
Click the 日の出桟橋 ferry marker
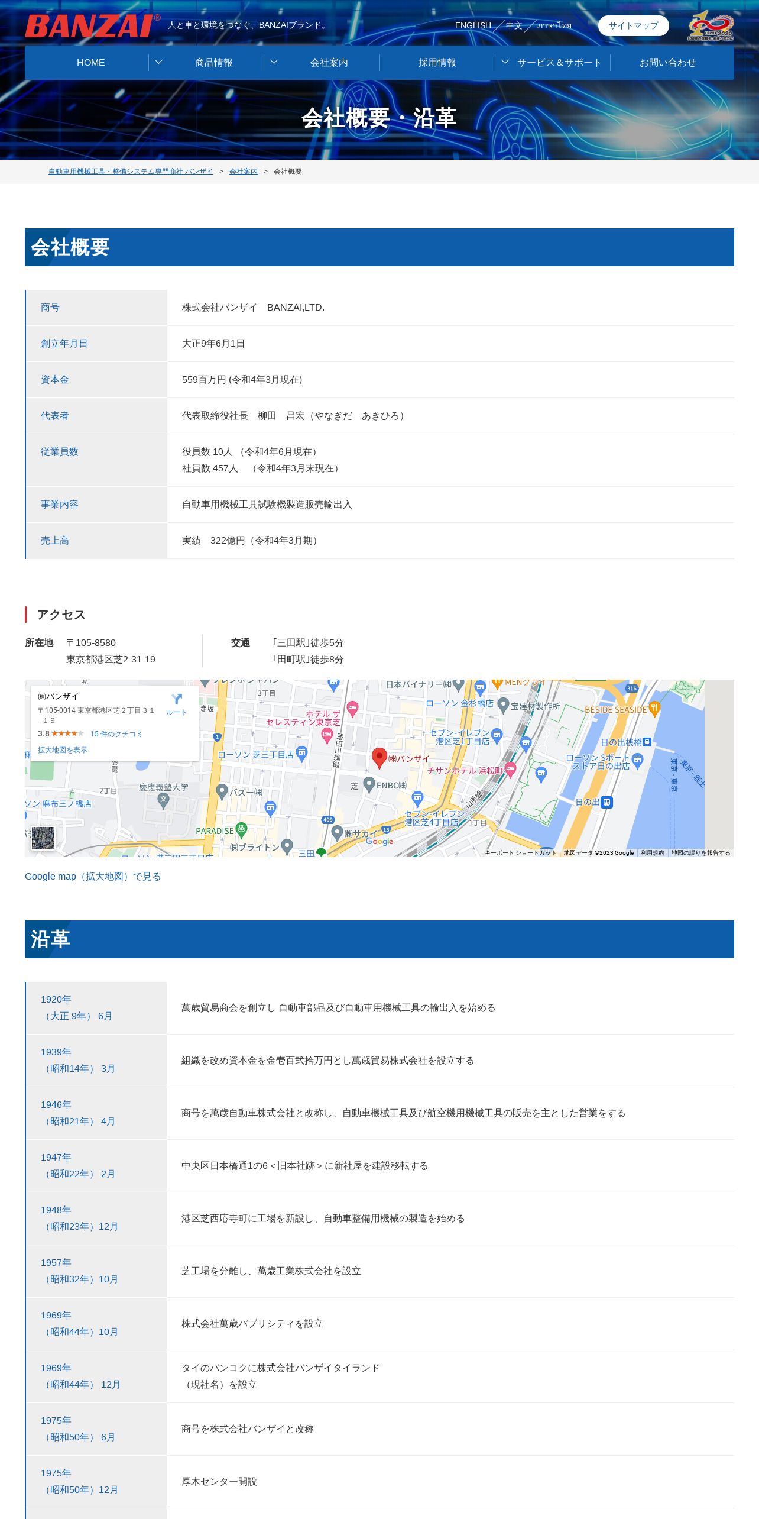coord(647,742)
